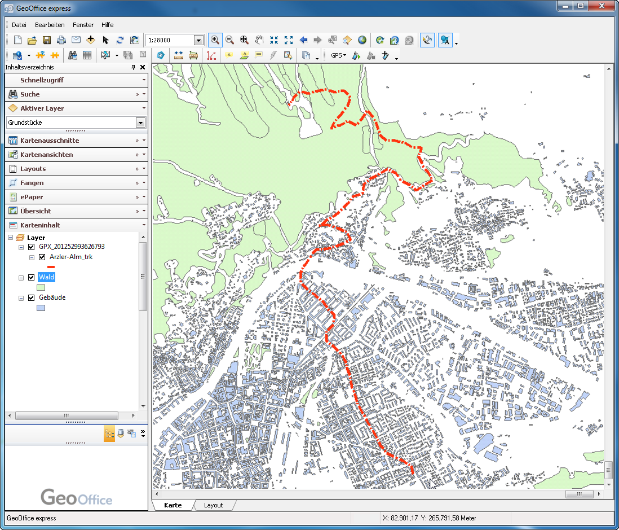Open the GPS toolbar dropdown

point(345,55)
